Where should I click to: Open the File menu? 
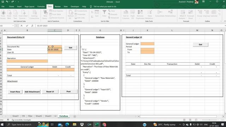(3, 6)
